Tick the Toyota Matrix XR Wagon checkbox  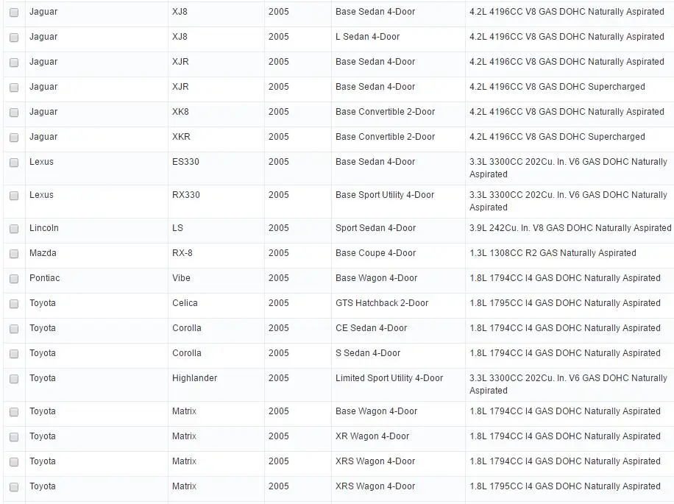click(x=14, y=437)
